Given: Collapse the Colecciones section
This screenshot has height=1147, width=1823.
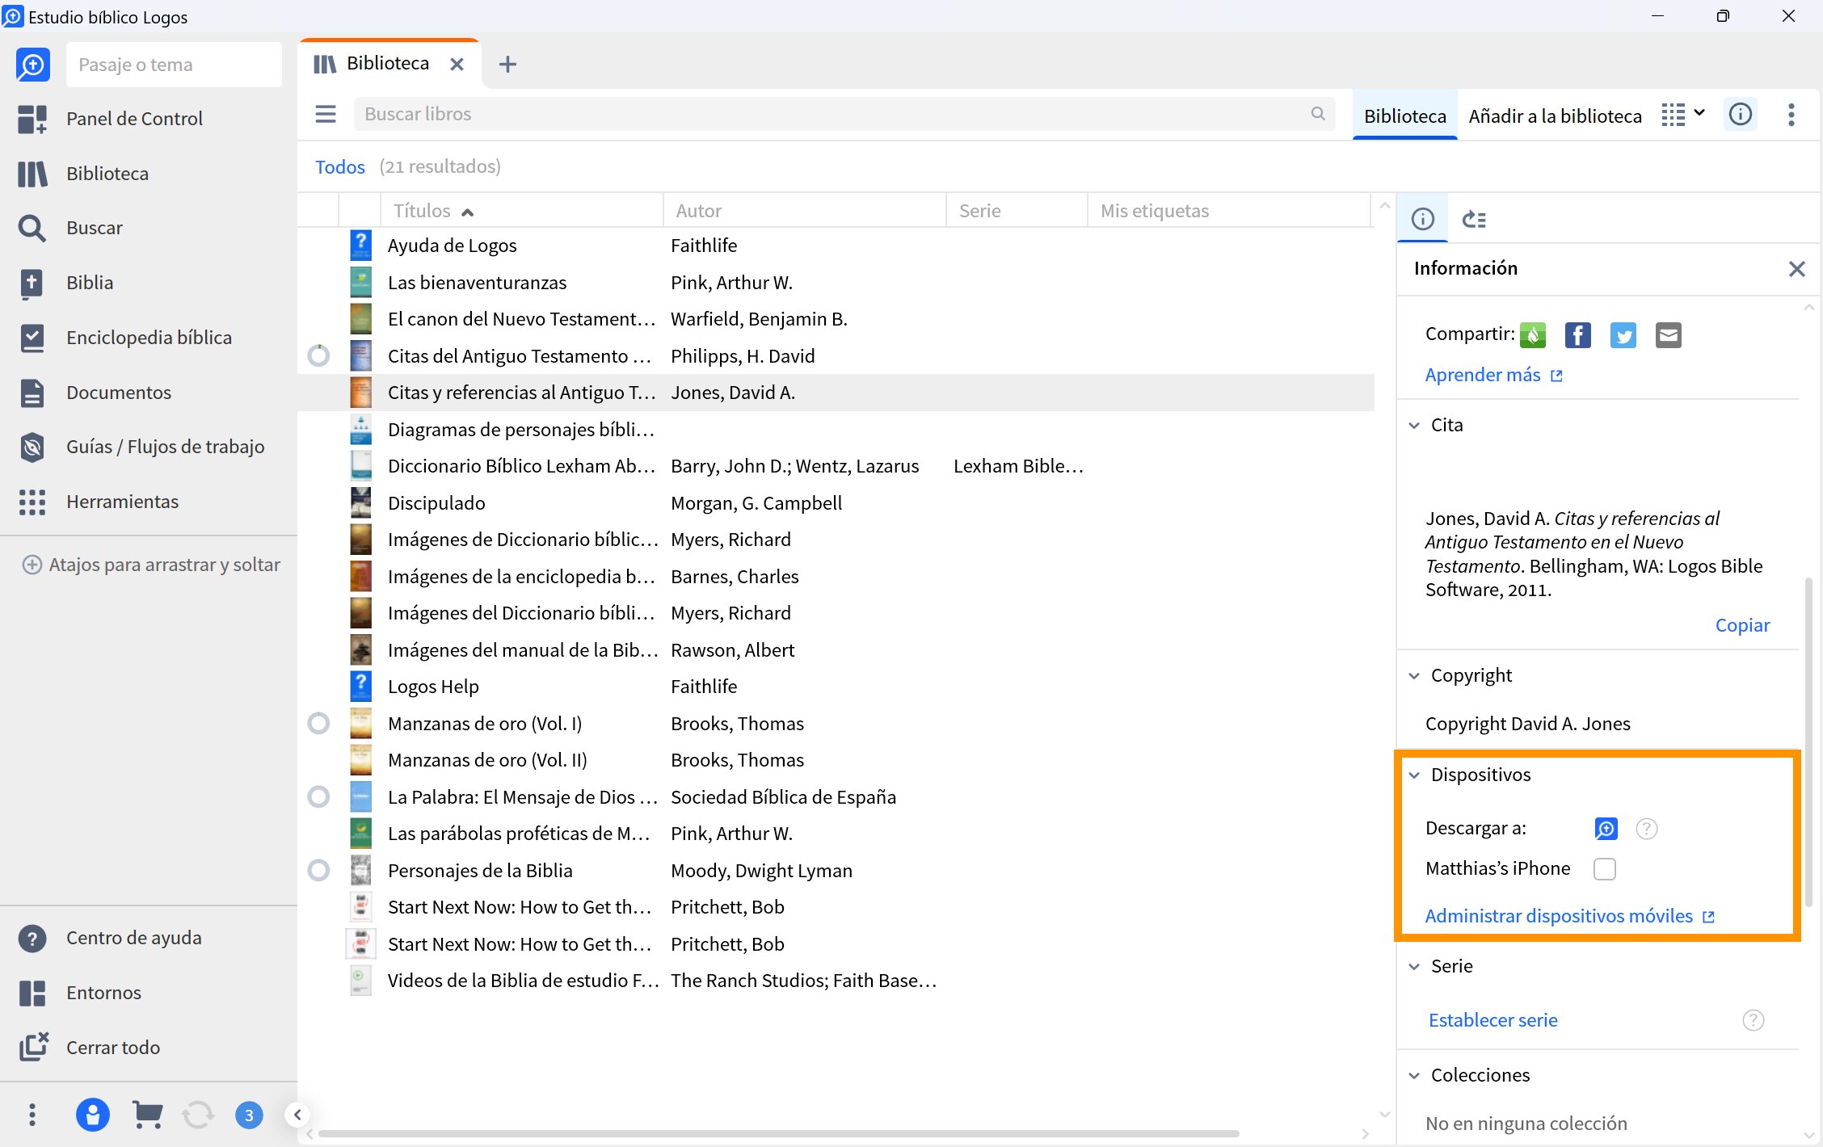Looking at the screenshot, I should pyautogui.click(x=1414, y=1075).
